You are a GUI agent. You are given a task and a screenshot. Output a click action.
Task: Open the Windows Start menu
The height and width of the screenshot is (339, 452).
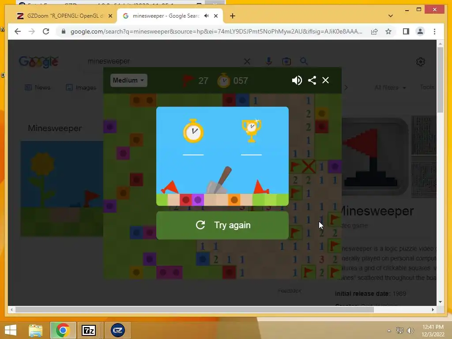pos(11,330)
